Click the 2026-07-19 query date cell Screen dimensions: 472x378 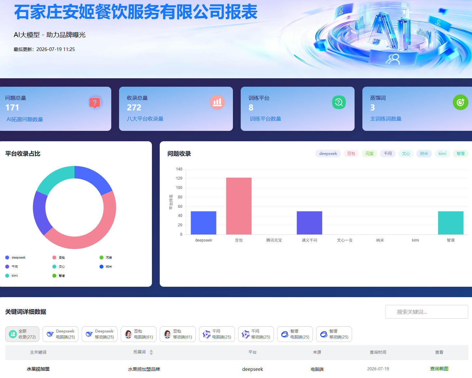pyautogui.click(x=378, y=369)
